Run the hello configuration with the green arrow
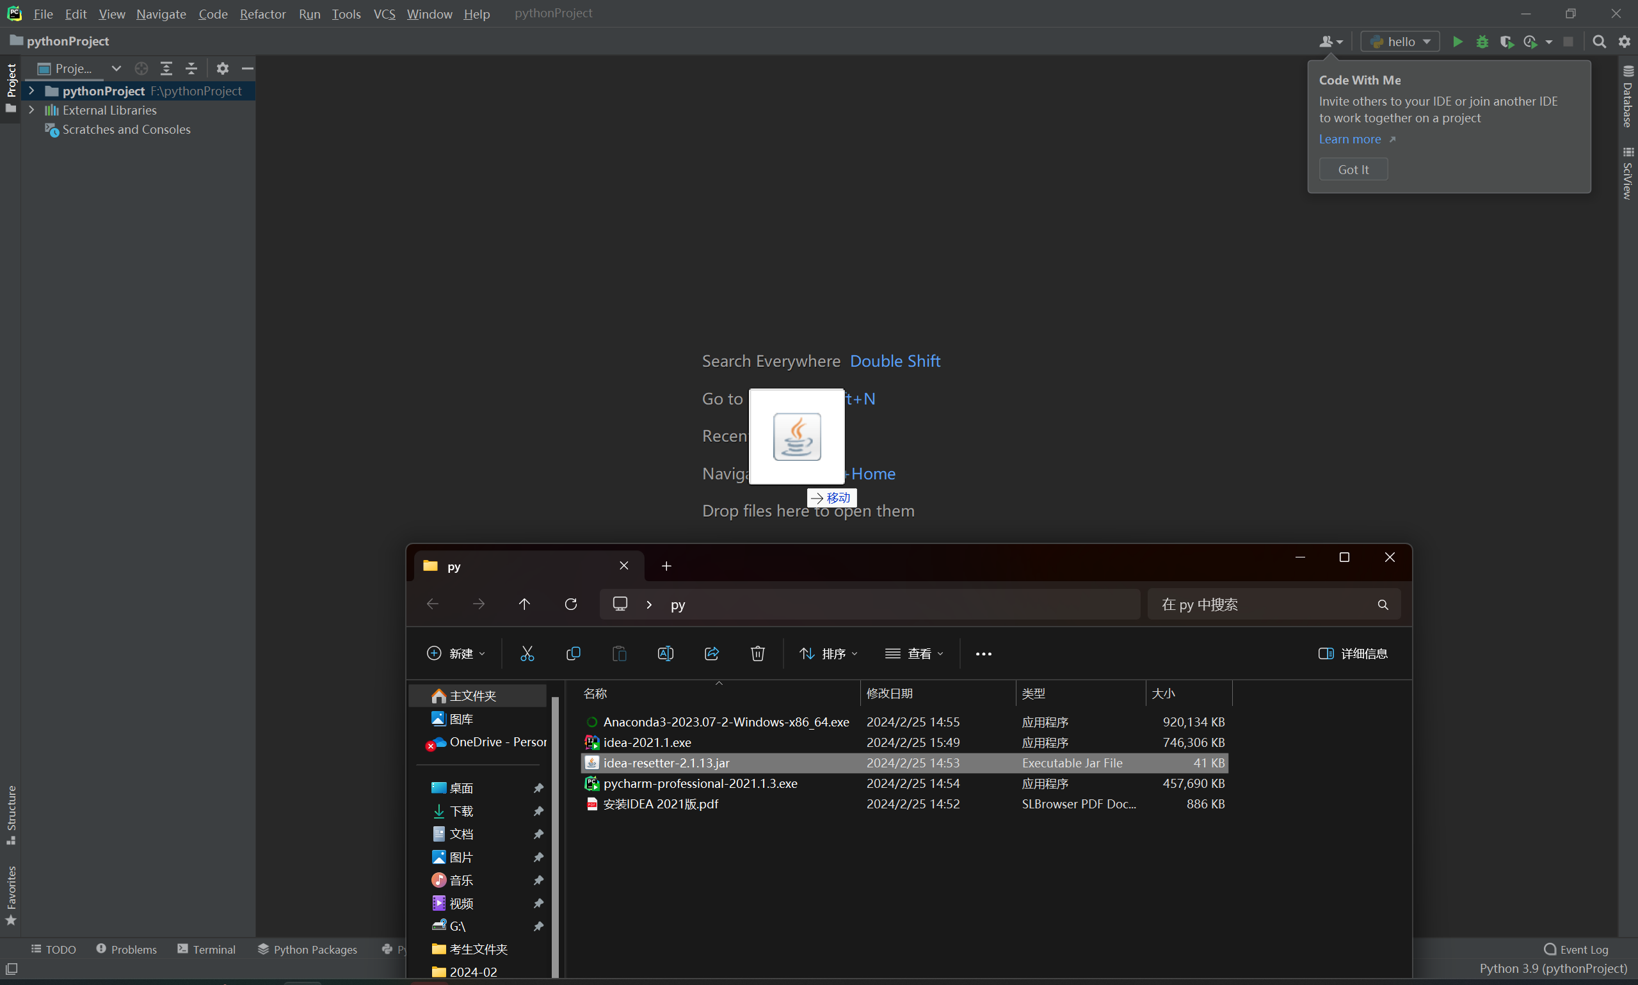 pyautogui.click(x=1457, y=42)
